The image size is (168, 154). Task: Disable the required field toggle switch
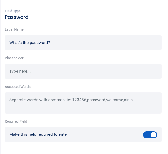pyautogui.click(x=150, y=135)
